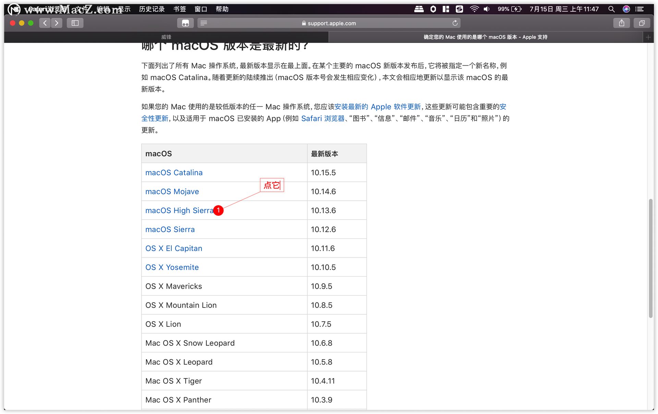Click the Mac OS X Leopard cell

[224, 362]
